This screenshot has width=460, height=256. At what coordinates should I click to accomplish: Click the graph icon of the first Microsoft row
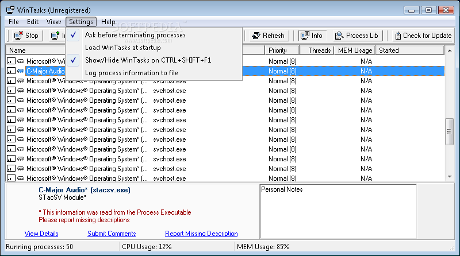[x=11, y=61]
